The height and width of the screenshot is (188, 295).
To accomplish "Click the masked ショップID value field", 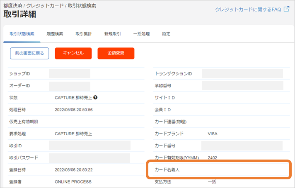I will pos(70,73).
